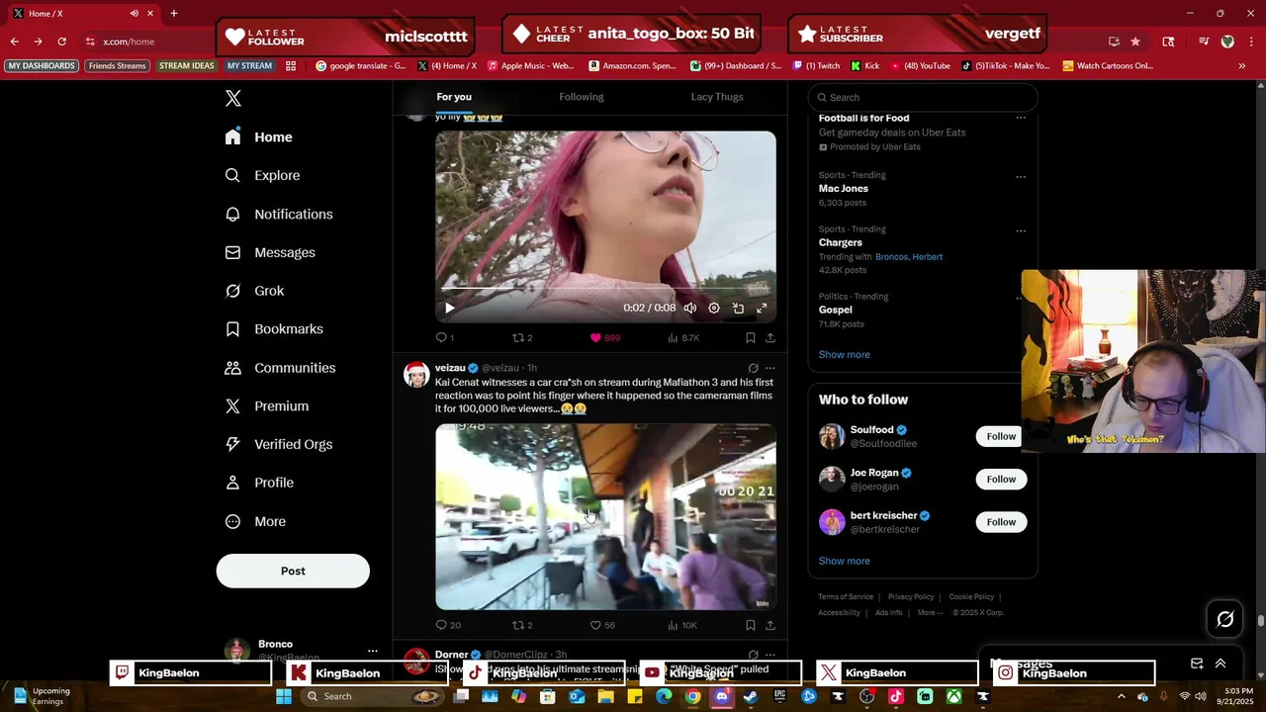Viewport: 1266px width, 712px height.
Task: Toggle picture-in-picture on the video
Action: (738, 308)
